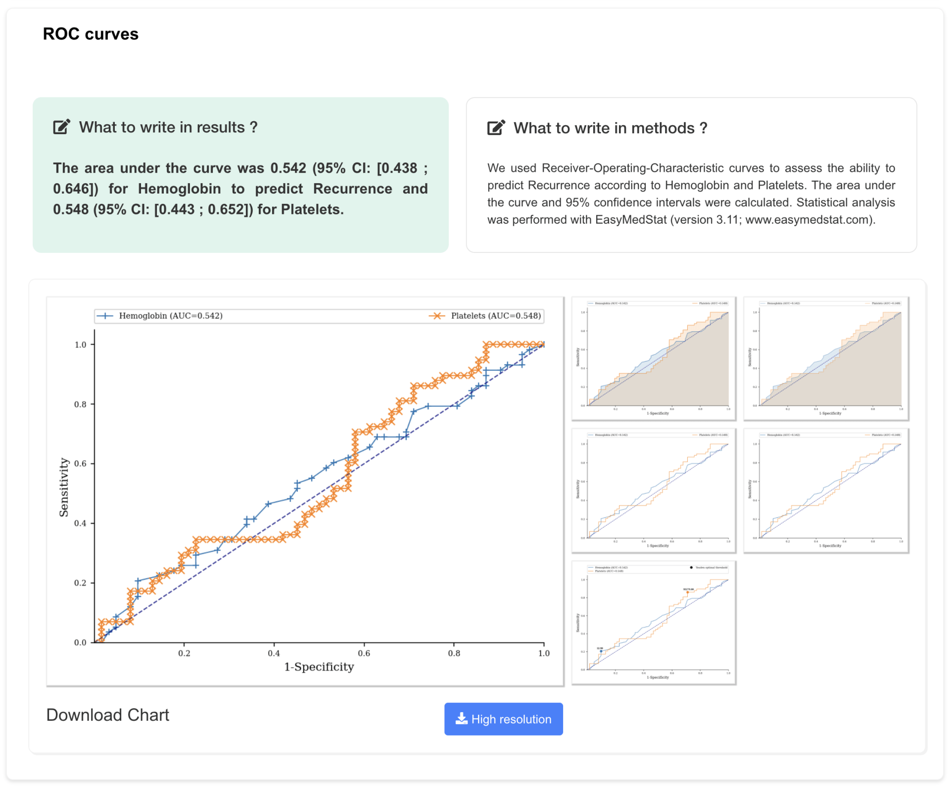The width and height of the screenshot is (950, 787).
Task: Click the download icon inside High resolution button
Action: tap(462, 719)
